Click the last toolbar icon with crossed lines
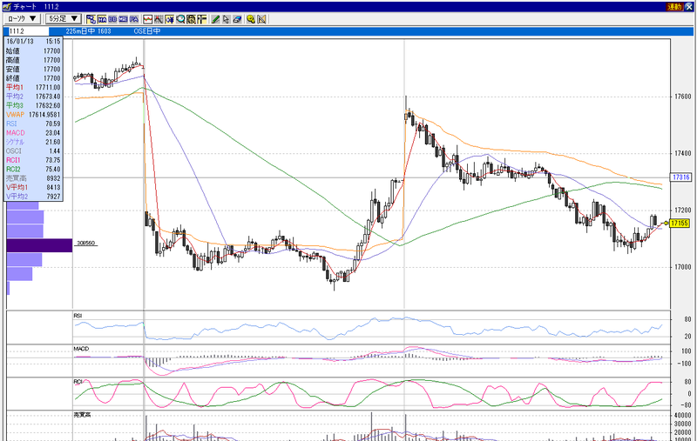Viewport: 697px width, 441px height. pos(261,19)
